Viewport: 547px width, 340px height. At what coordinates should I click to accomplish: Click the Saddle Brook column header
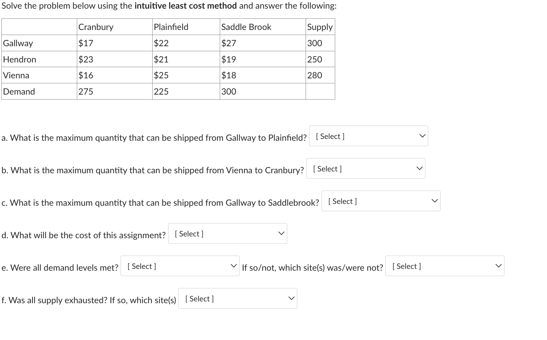point(246,27)
